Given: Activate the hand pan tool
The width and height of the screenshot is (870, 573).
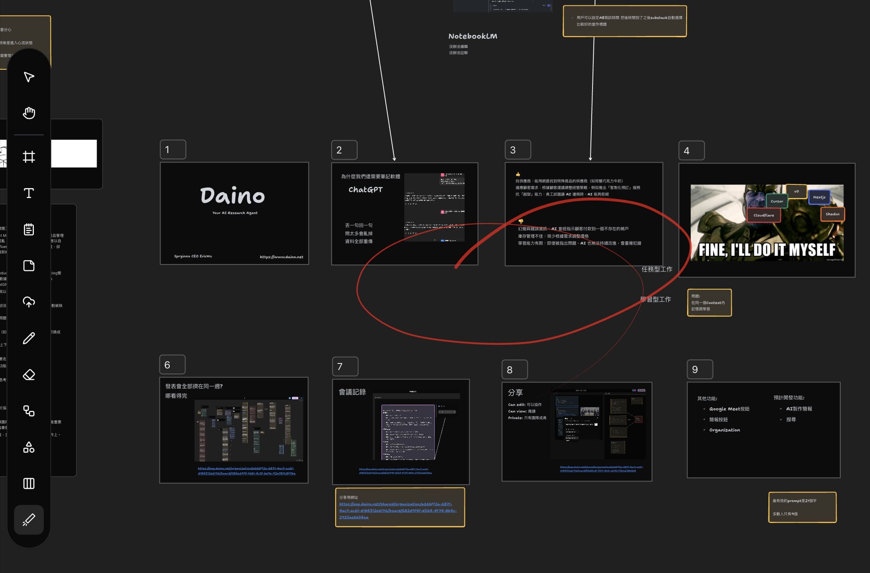Looking at the screenshot, I should [x=29, y=113].
